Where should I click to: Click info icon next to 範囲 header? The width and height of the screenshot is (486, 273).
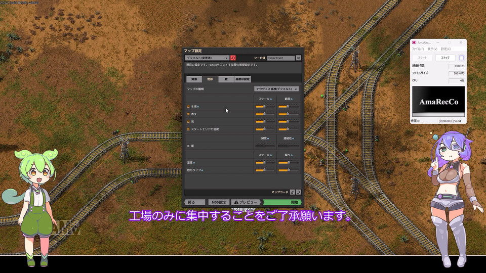tap(292, 99)
